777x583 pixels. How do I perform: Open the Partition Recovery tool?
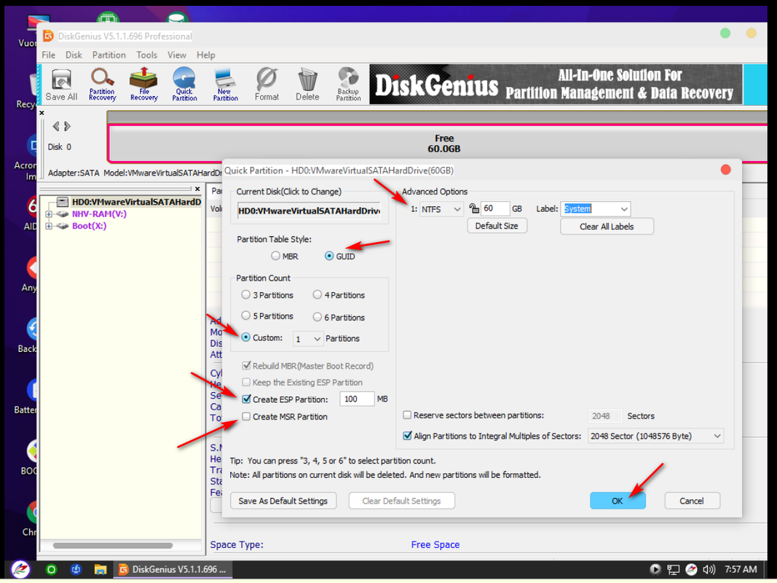(102, 85)
